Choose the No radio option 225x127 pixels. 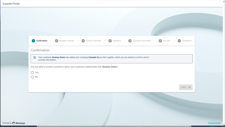pyautogui.click(x=32, y=77)
